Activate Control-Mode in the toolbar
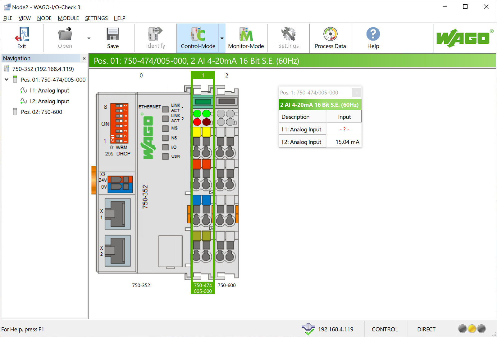 198,38
